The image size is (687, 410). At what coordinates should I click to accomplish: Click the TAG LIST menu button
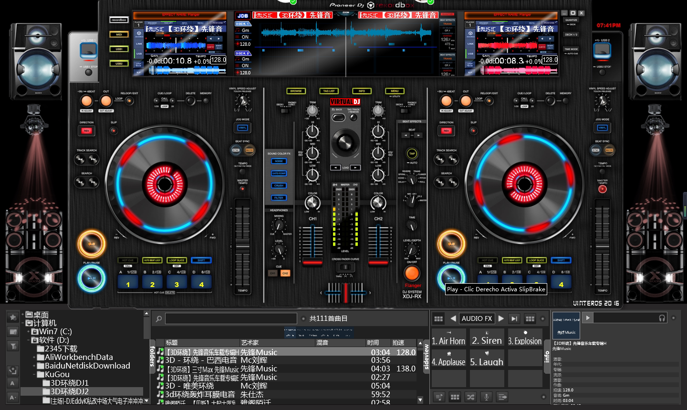click(x=329, y=91)
